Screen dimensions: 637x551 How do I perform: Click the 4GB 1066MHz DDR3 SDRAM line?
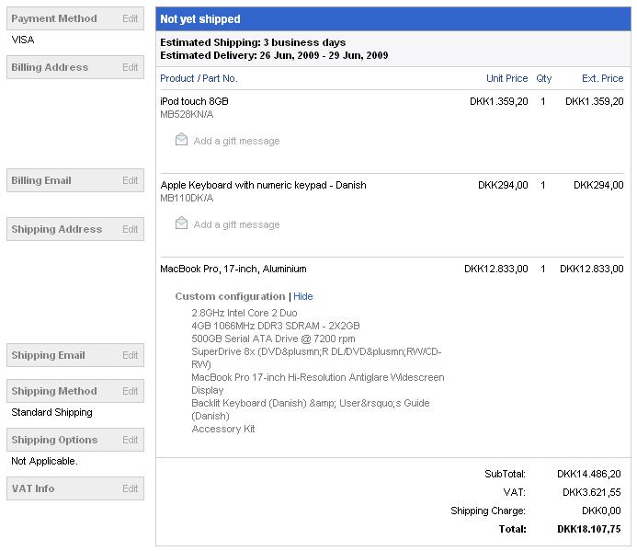276,326
